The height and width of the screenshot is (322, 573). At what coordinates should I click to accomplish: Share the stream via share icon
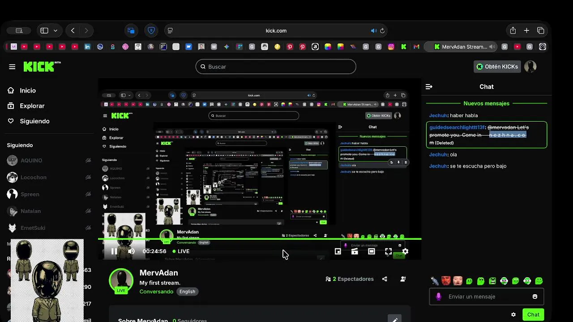(x=385, y=279)
